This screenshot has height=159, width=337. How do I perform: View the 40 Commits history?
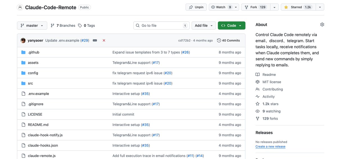tap(229, 40)
